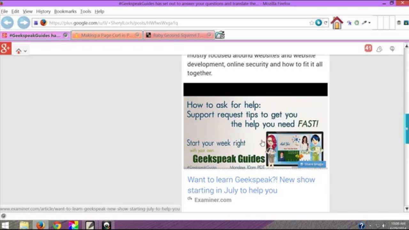Click the Firefox taskbar icon
The height and width of the screenshot is (230, 409).
[x=40, y=225]
